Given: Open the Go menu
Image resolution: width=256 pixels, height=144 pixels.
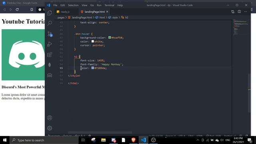Looking at the screenshot, I should click(x=92, y=5).
